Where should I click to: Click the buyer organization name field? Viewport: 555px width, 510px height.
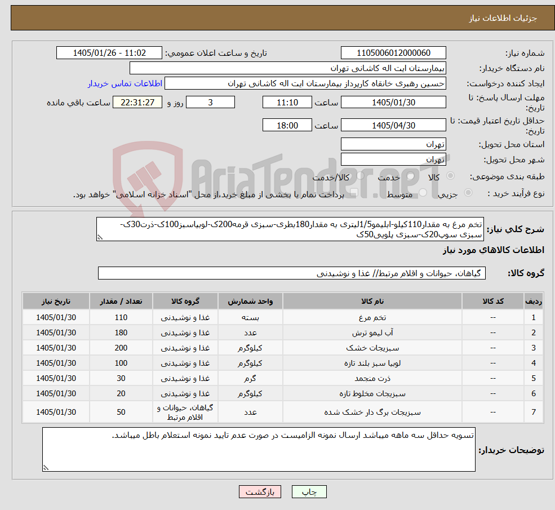pos(288,68)
